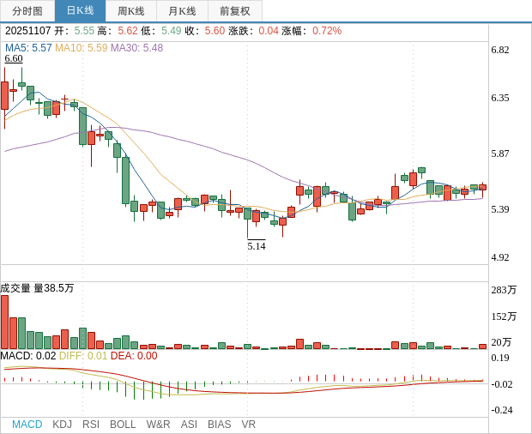This screenshot has height=434, width=532.
Task: Choose the BOLL indicator
Action: click(123, 425)
